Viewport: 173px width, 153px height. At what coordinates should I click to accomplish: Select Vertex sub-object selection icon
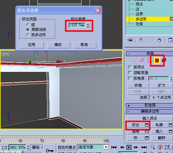[135, 60]
